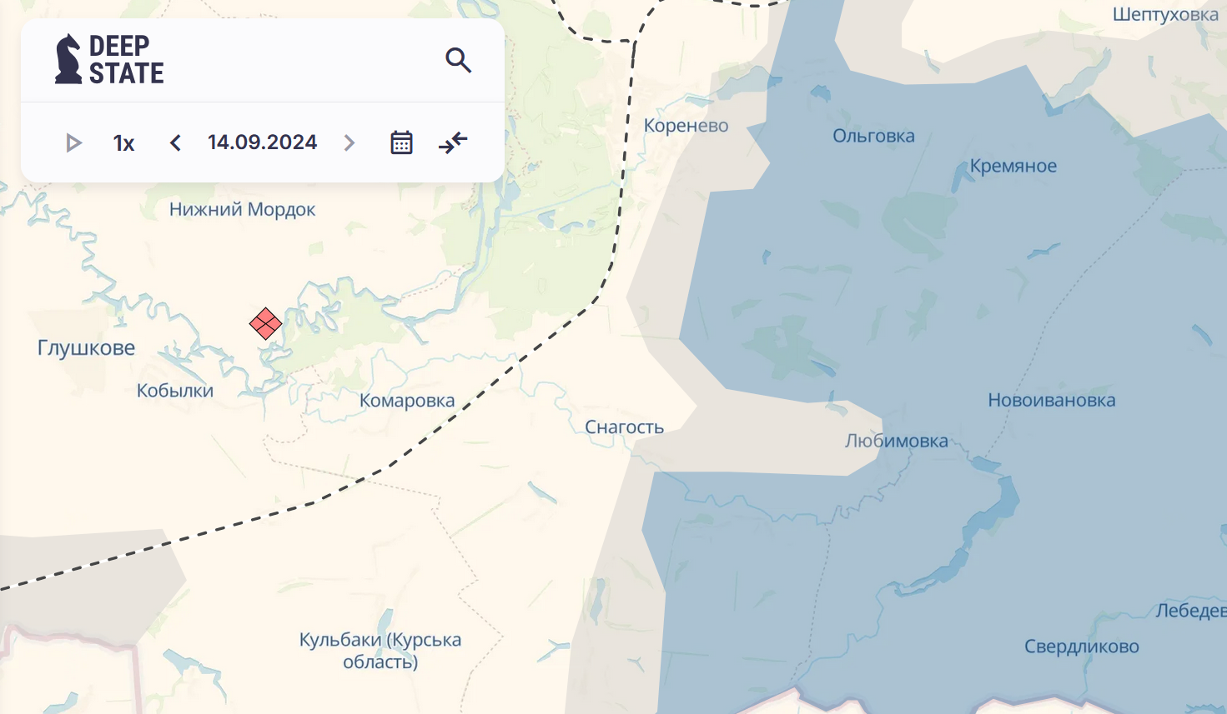Click the compare arrows icon
The image size is (1227, 714).
(x=453, y=142)
